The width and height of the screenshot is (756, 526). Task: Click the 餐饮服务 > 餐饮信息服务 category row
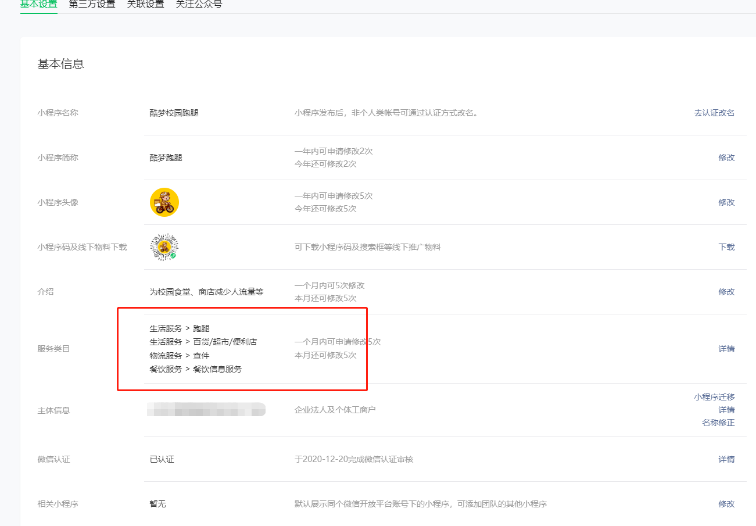pyautogui.click(x=194, y=368)
